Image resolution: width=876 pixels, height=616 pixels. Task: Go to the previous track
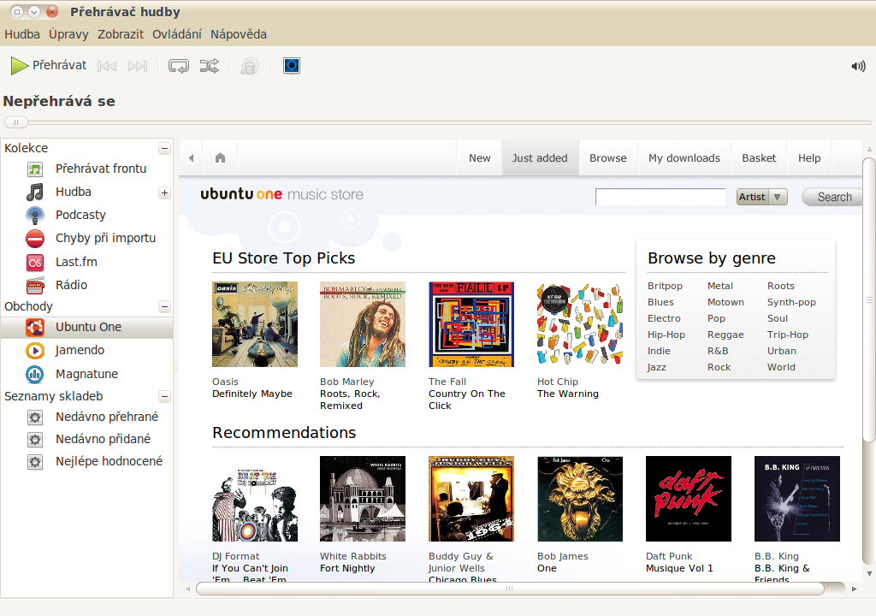coord(107,66)
